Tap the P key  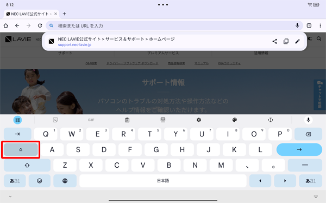tap(280, 134)
